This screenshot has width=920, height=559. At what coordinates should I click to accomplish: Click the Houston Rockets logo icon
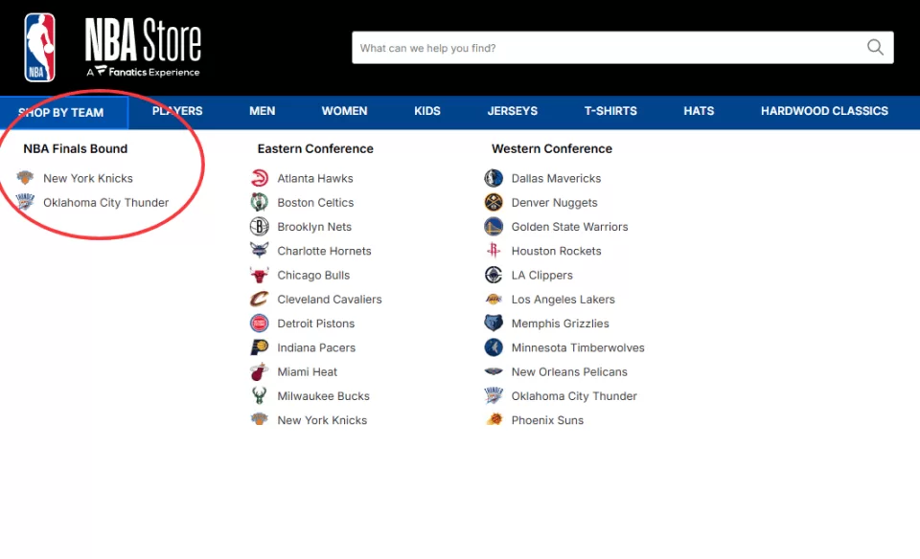click(494, 251)
